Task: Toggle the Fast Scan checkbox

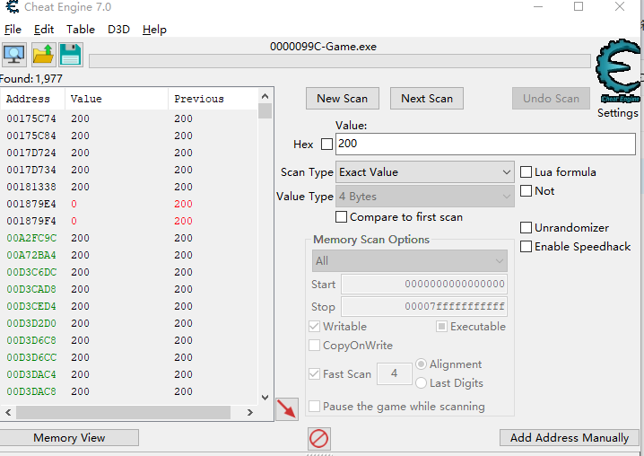Action: (x=314, y=373)
